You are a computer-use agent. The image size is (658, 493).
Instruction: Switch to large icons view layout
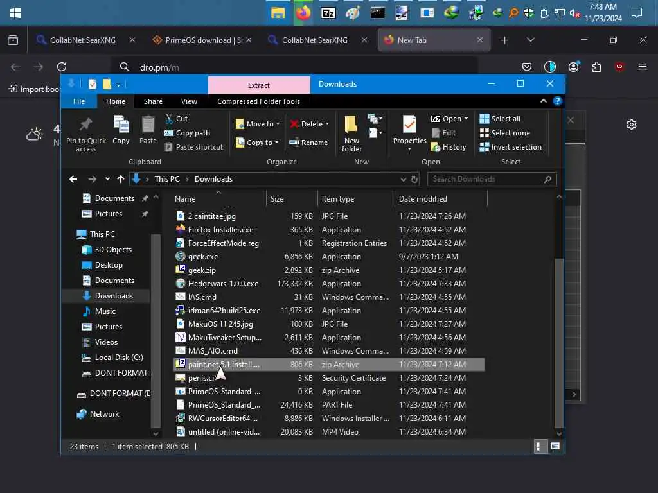point(555,447)
